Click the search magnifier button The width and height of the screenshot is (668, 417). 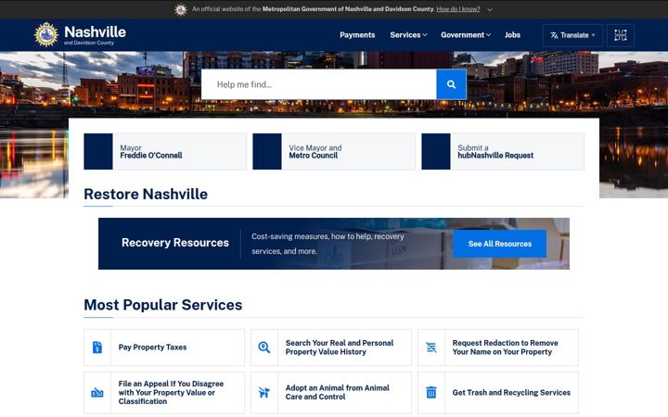pyautogui.click(x=451, y=84)
